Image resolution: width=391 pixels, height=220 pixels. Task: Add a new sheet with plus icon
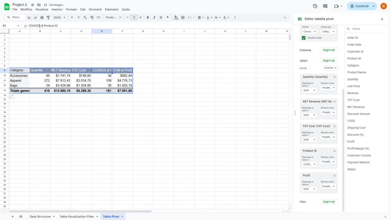[13, 216]
